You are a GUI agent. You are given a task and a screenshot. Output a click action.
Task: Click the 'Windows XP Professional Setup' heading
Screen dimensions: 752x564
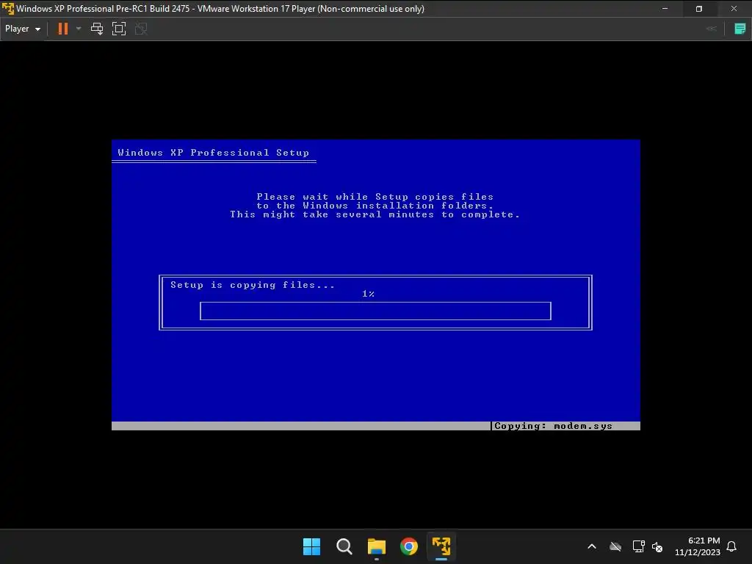214,153
